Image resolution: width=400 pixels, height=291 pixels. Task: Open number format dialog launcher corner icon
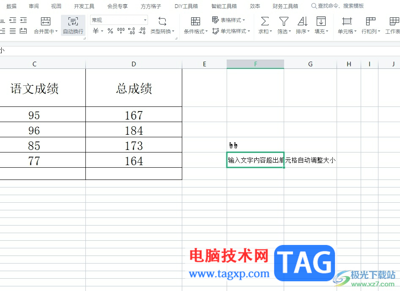tap(176, 38)
